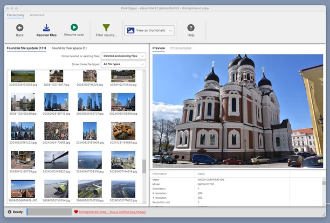Click the red heart icon in status bar
Viewport: 330px width, 223px height.
pyautogui.click(x=76, y=212)
